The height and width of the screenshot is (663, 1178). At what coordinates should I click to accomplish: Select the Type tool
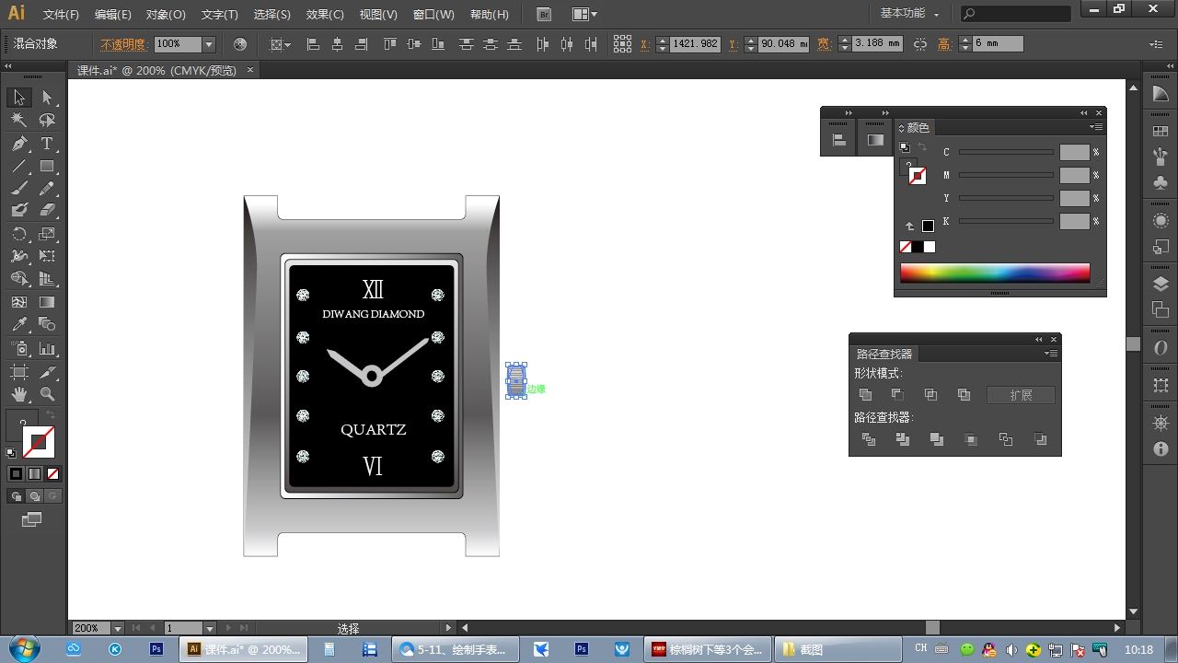pyautogui.click(x=47, y=144)
